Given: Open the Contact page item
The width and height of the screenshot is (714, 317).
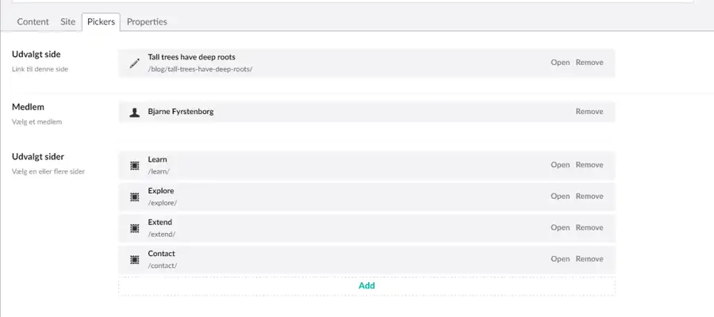Looking at the screenshot, I should [x=560, y=259].
